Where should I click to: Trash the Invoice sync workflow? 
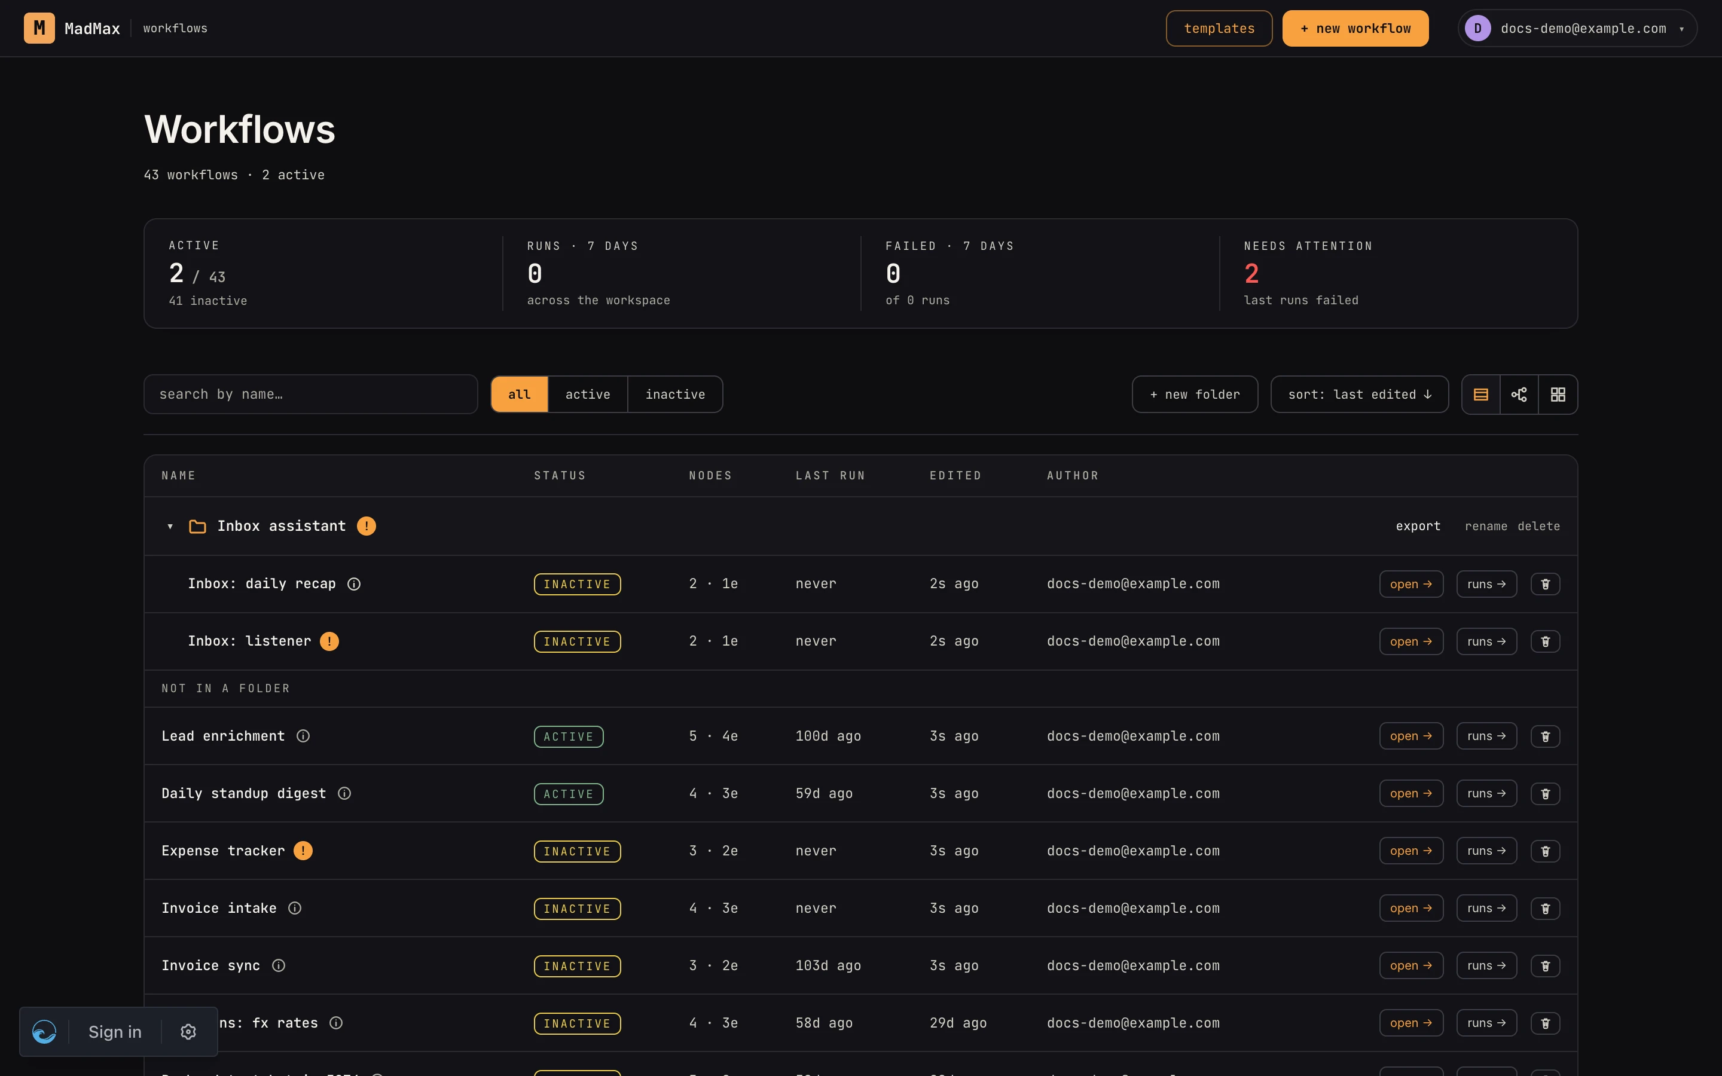tap(1545, 965)
